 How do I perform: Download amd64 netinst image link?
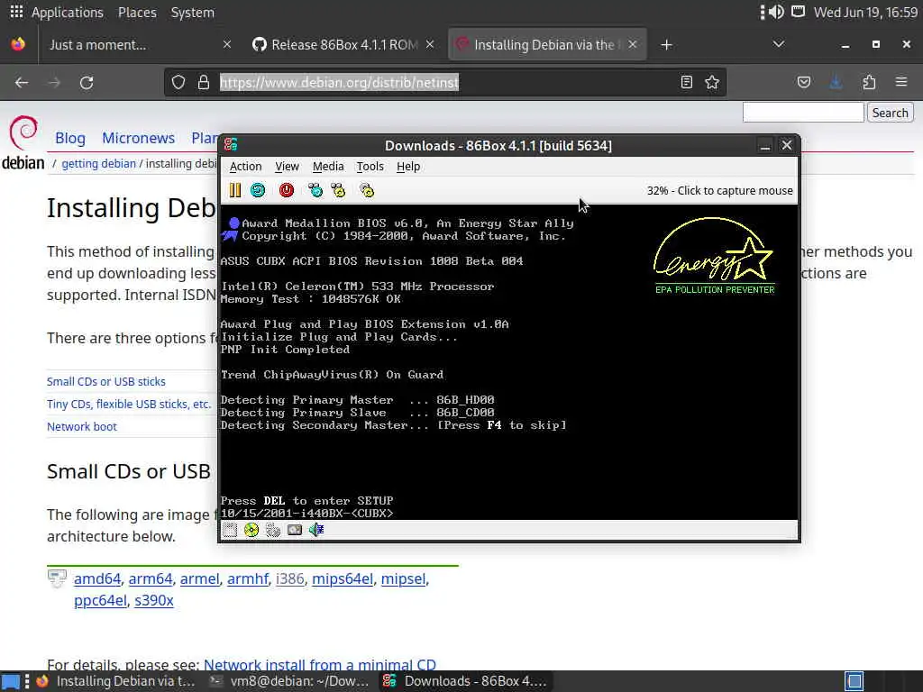click(97, 579)
